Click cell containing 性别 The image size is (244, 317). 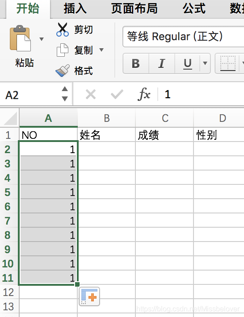point(219,135)
